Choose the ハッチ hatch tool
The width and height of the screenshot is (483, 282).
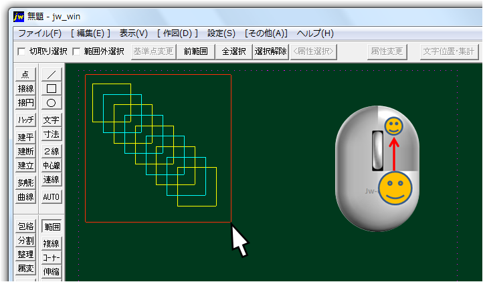pos(25,120)
